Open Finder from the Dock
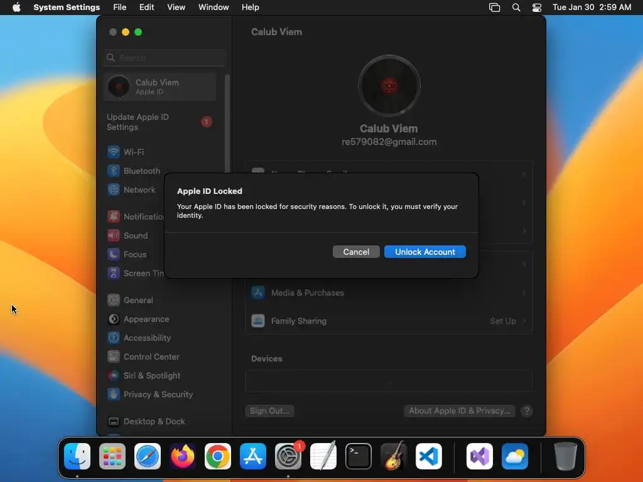 [x=77, y=456]
